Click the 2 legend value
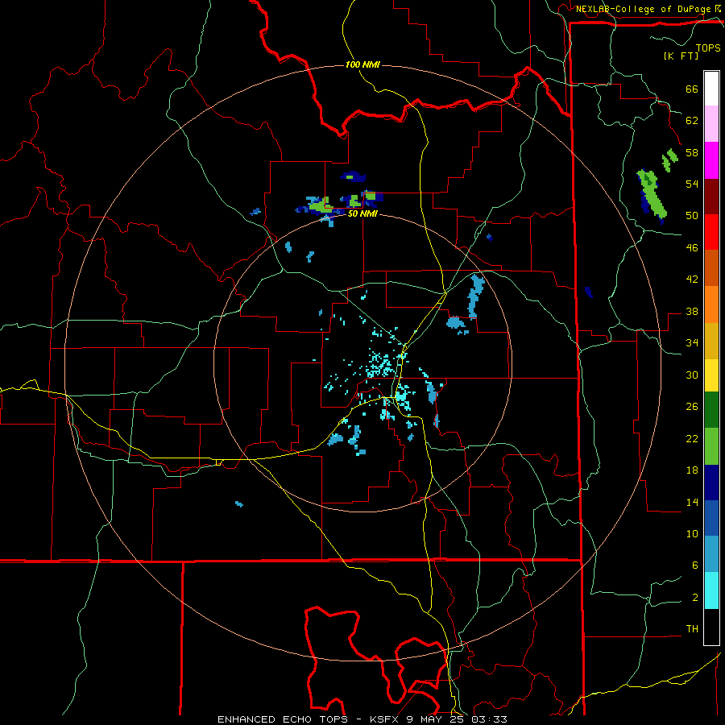Viewport: 725px width, 725px height. 695,598
